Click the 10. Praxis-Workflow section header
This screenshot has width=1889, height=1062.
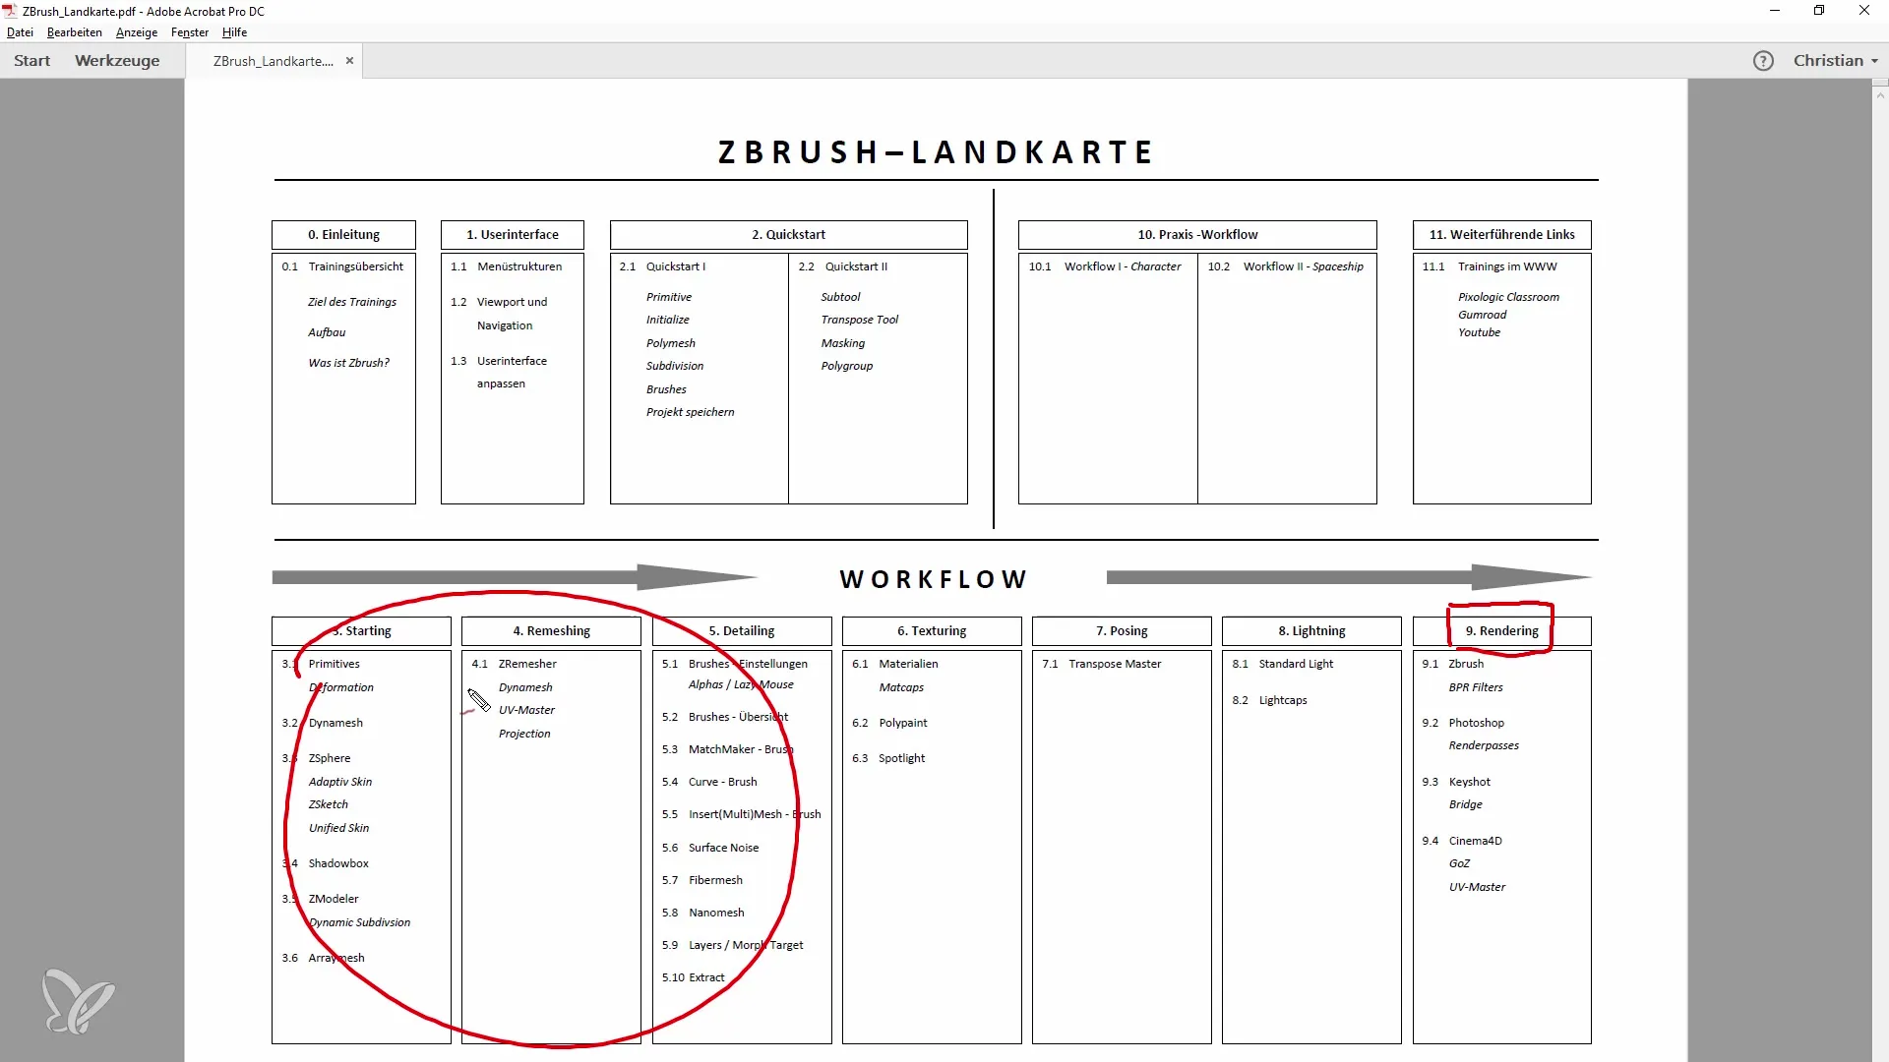point(1196,233)
